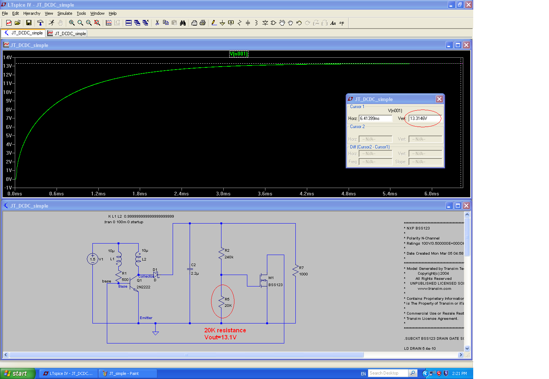Click the Zoom In magnifier icon
This screenshot has width=549, height=379.
[x=72, y=23]
